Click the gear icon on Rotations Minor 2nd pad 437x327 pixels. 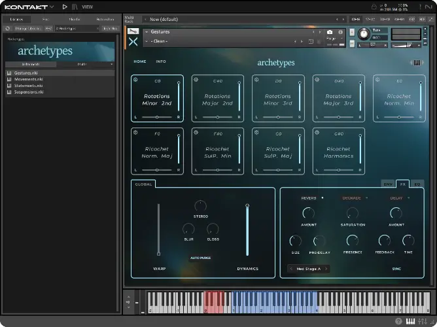(x=135, y=80)
